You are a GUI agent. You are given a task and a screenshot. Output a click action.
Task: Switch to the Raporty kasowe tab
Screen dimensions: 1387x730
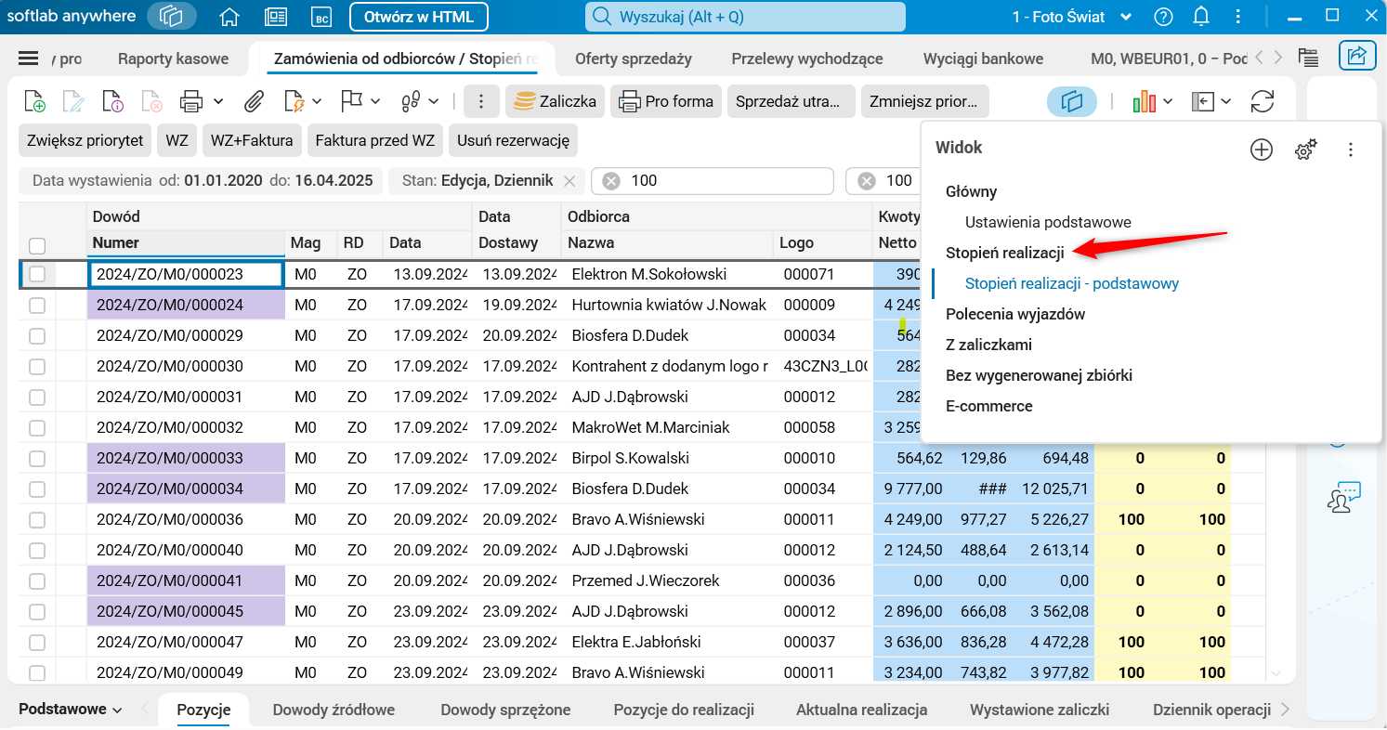click(x=173, y=59)
